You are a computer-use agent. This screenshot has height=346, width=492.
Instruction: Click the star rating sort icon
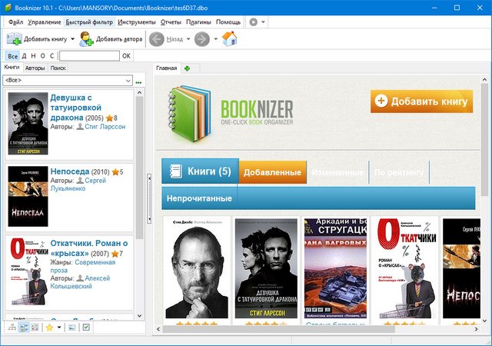48,328
